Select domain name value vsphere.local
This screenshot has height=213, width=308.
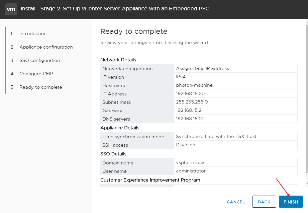(191, 163)
